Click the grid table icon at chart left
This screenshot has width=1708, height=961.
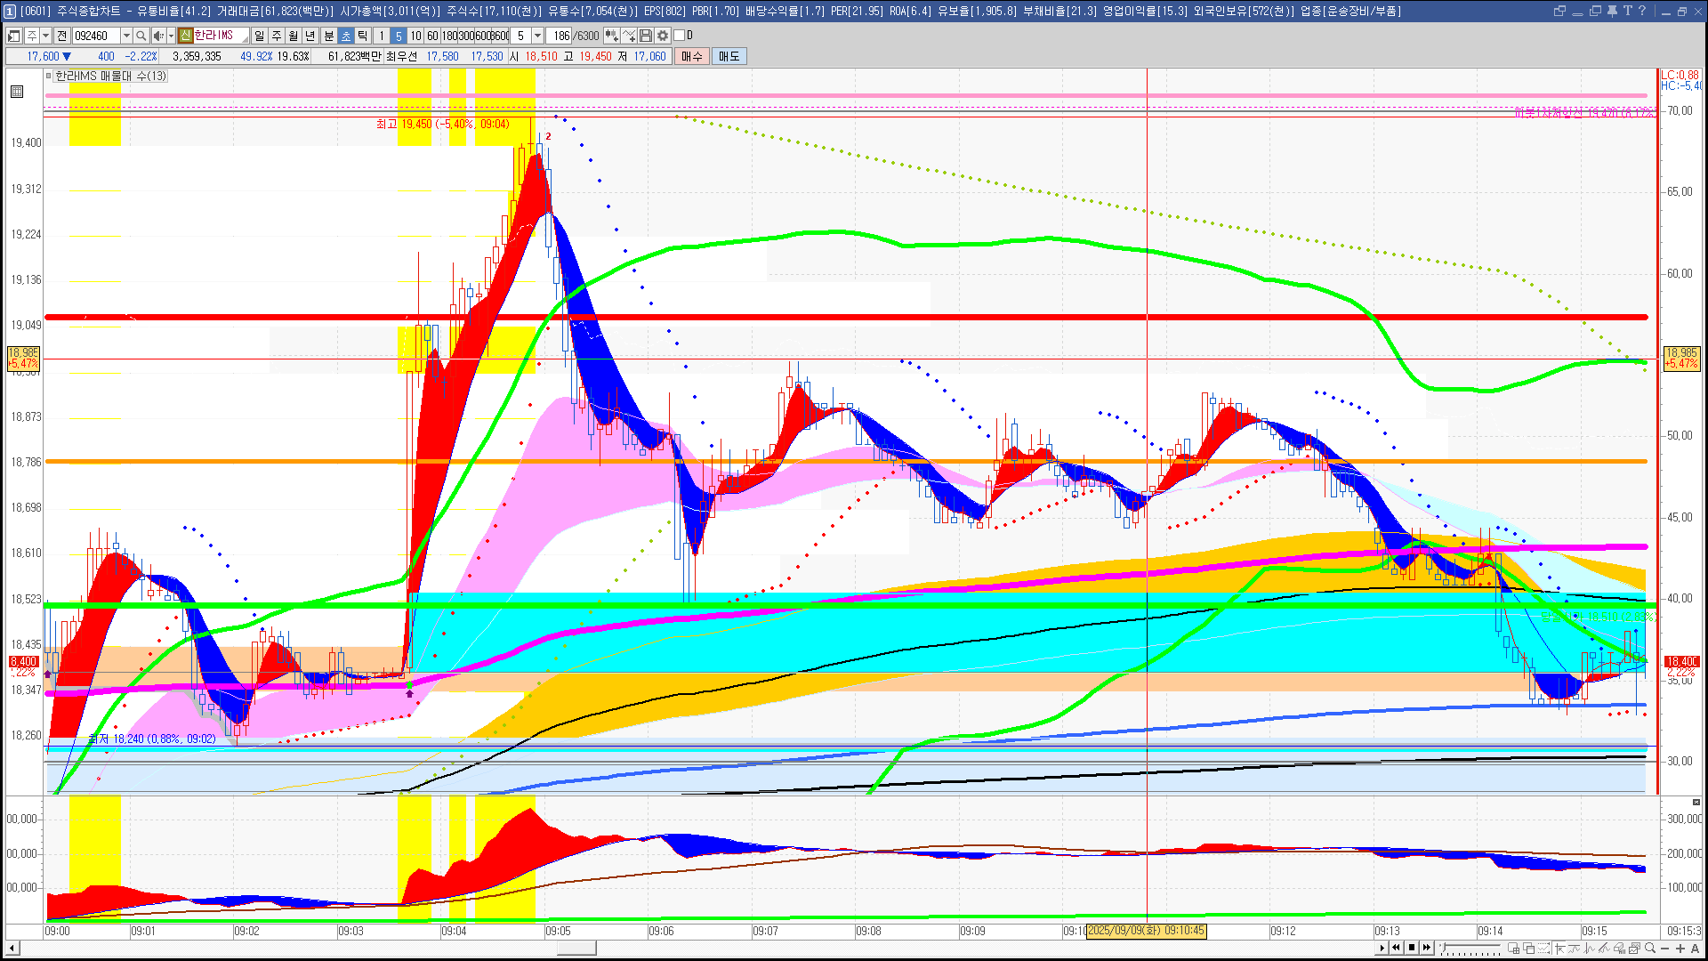point(17,92)
